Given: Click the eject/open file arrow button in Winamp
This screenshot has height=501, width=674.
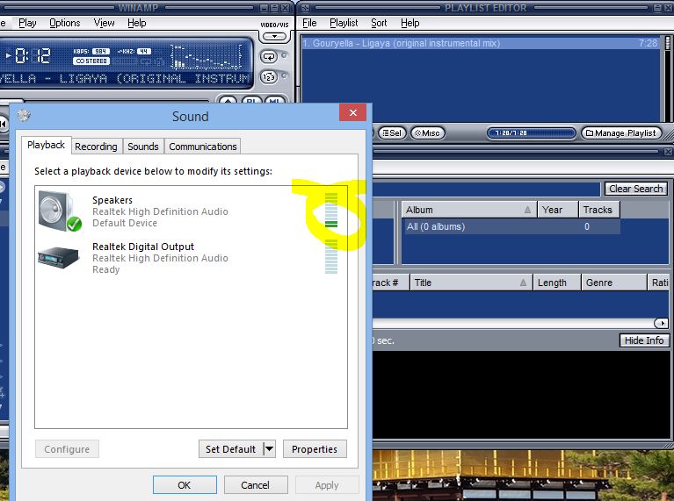Looking at the screenshot, I should [x=228, y=102].
